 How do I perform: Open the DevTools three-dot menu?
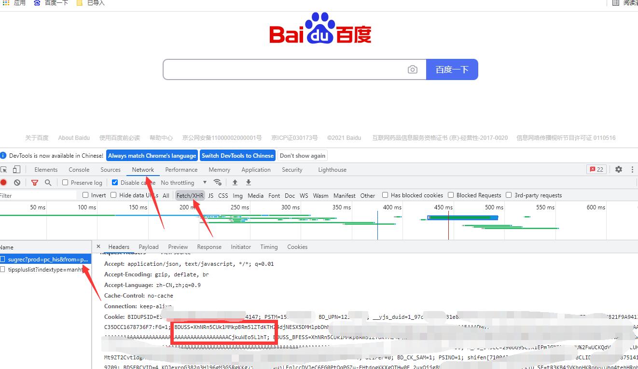tap(632, 169)
